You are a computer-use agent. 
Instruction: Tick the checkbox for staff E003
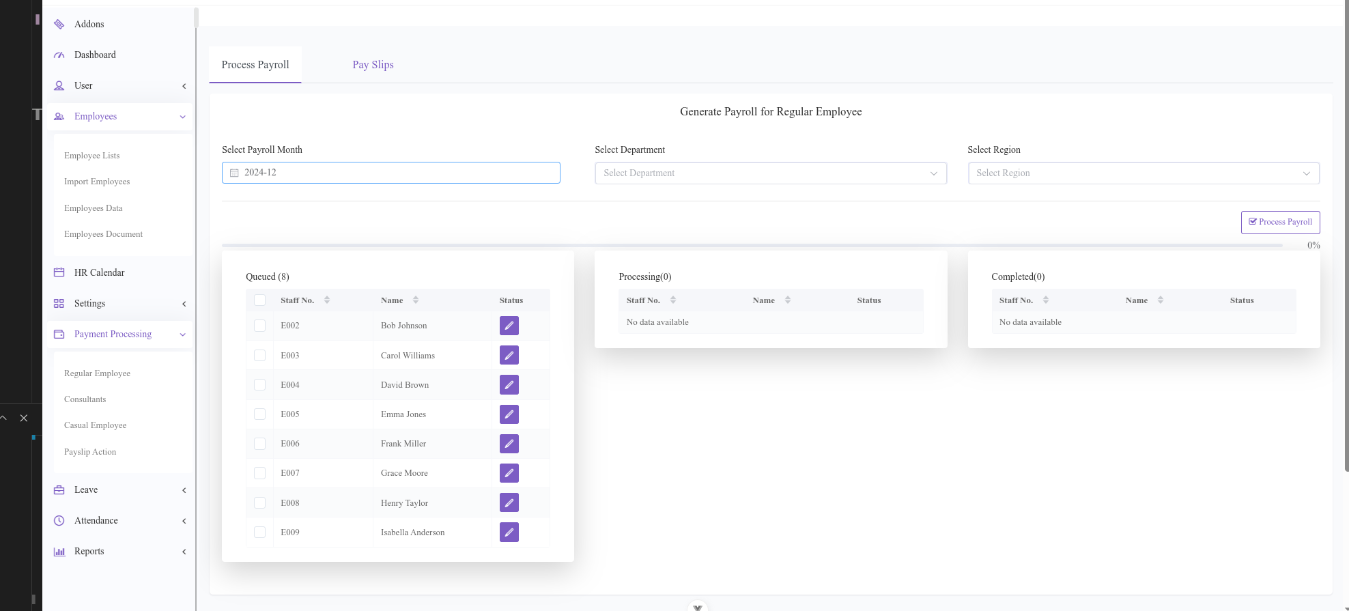[x=259, y=356]
